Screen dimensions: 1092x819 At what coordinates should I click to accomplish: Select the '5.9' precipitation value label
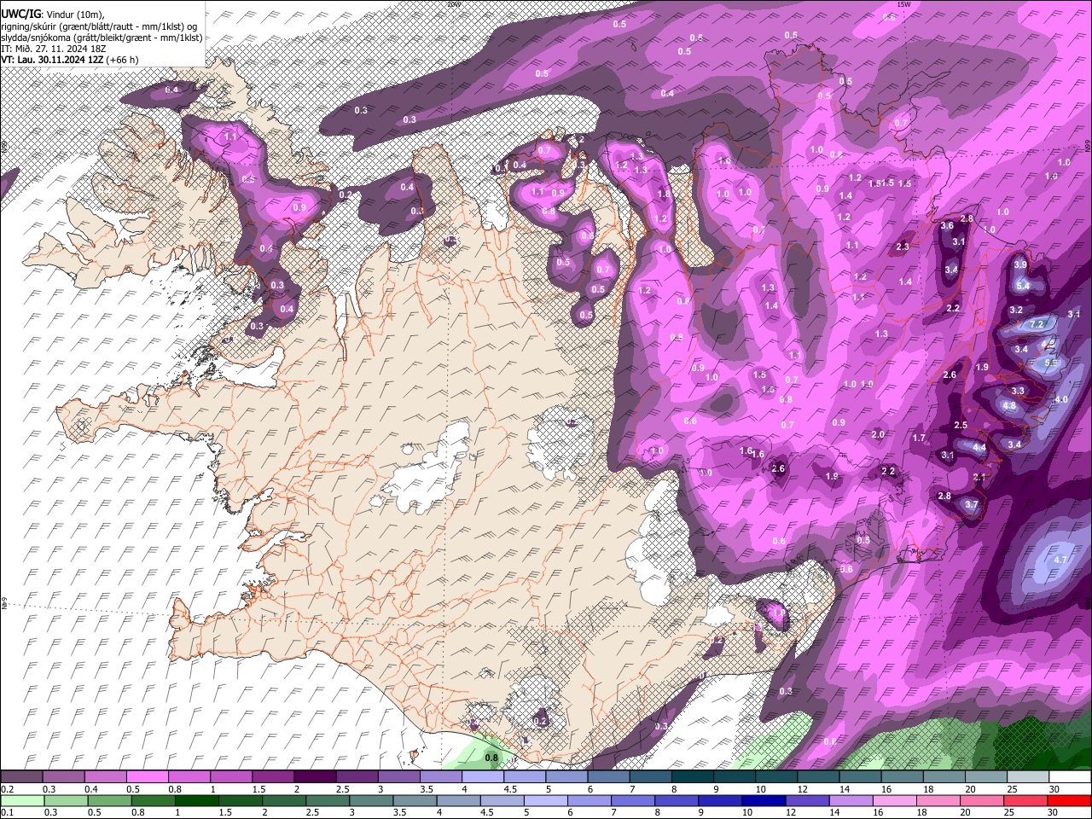click(x=1051, y=363)
